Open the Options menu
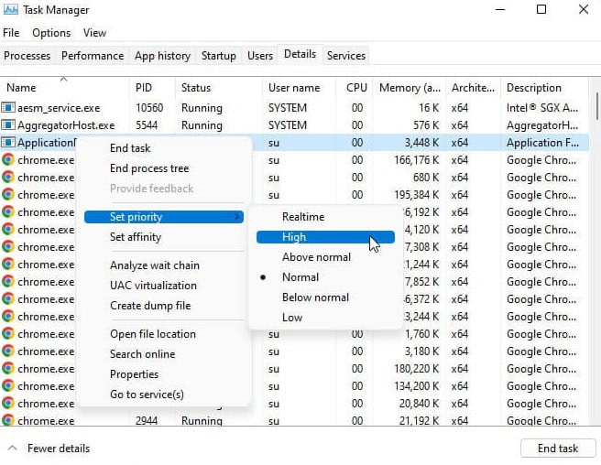This screenshot has width=601, height=465. pyautogui.click(x=51, y=33)
